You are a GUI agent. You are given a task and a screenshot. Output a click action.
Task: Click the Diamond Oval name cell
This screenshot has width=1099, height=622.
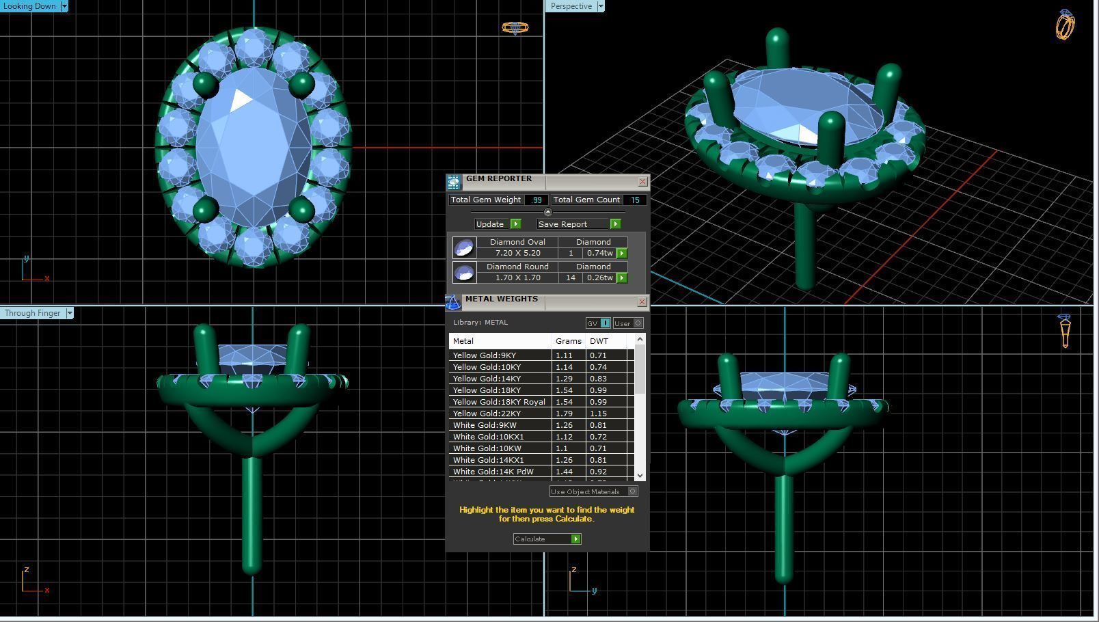click(x=517, y=242)
